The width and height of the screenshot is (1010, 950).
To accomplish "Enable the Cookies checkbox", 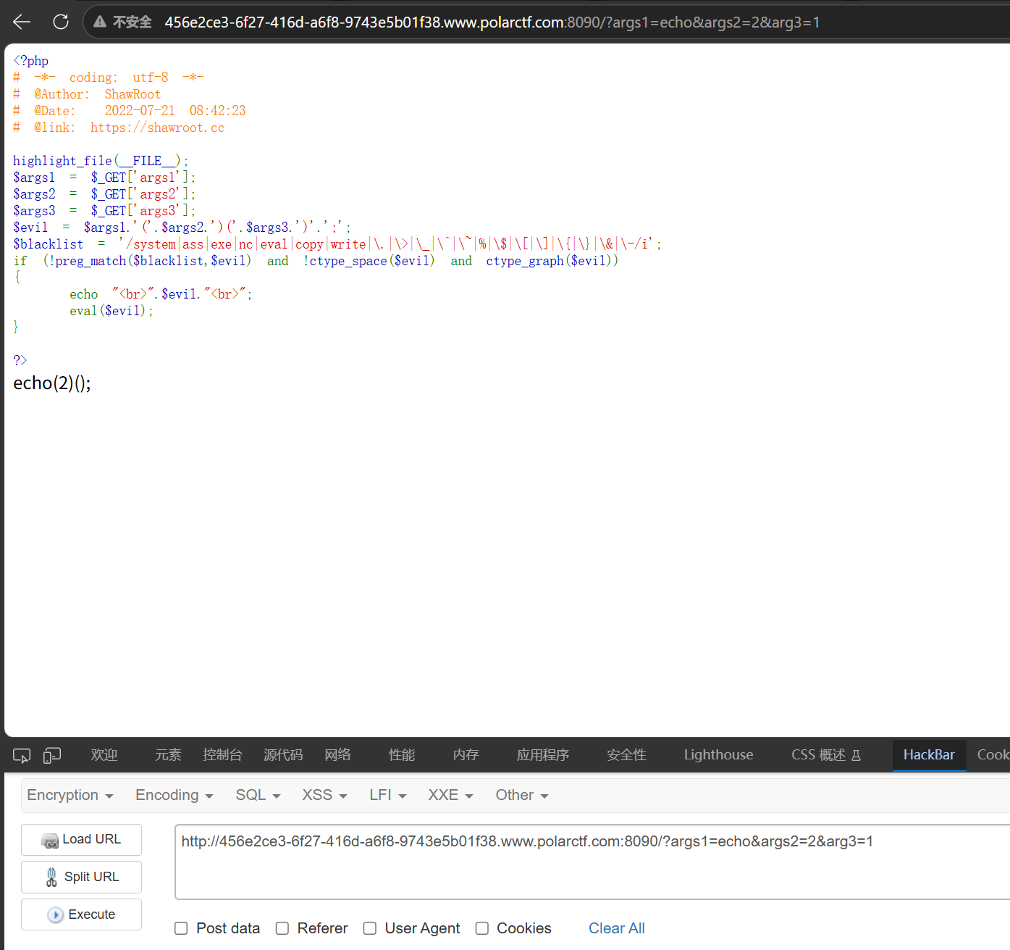I will pyautogui.click(x=482, y=928).
